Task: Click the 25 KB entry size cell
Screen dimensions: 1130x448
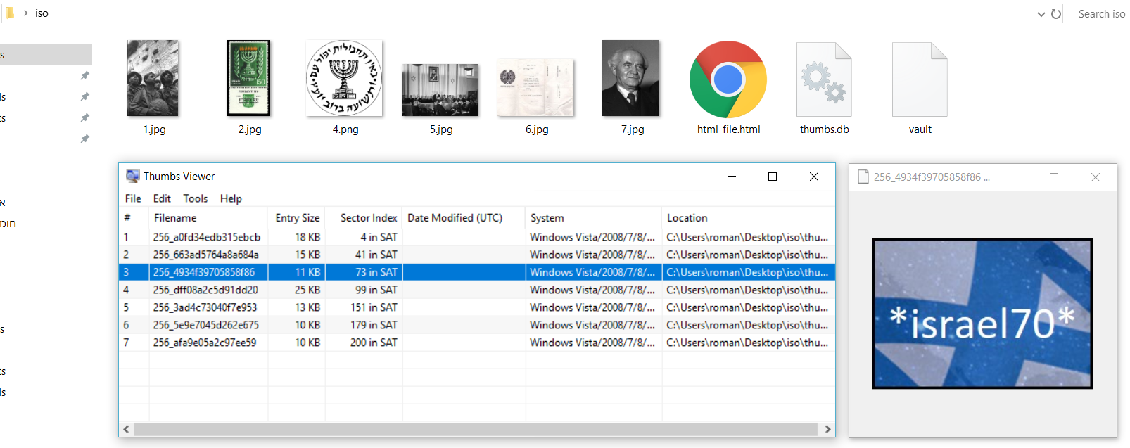Action: coord(307,290)
